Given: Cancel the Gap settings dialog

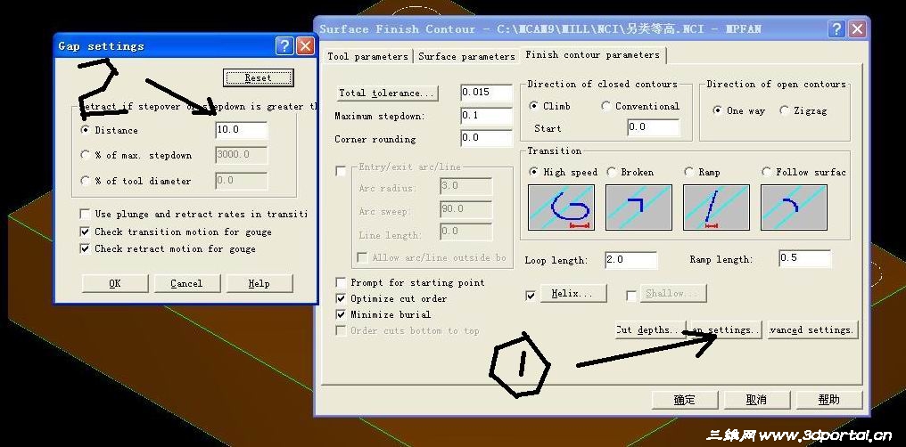Looking at the screenshot, I should click(186, 284).
